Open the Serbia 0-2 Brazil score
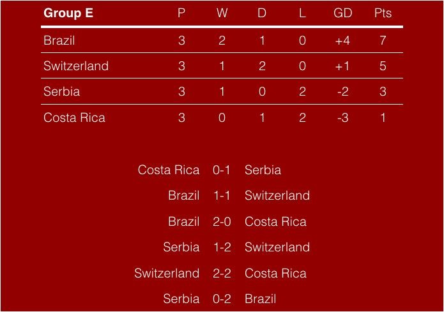Screen dimensions: 444x312 click(222, 299)
